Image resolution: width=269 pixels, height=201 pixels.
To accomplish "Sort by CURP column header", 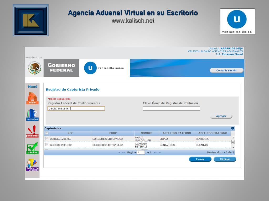I will pyautogui.click(x=113, y=133).
